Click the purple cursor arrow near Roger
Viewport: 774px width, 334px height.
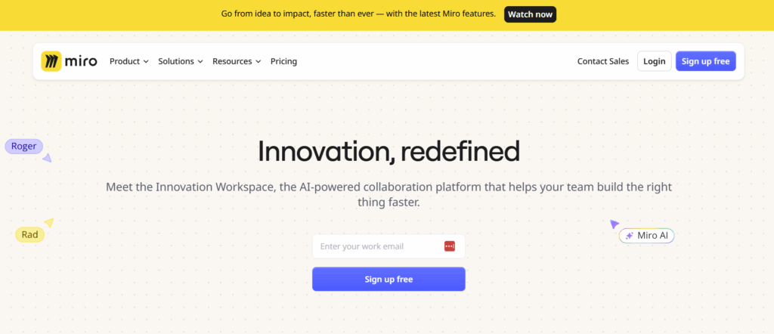(47, 158)
